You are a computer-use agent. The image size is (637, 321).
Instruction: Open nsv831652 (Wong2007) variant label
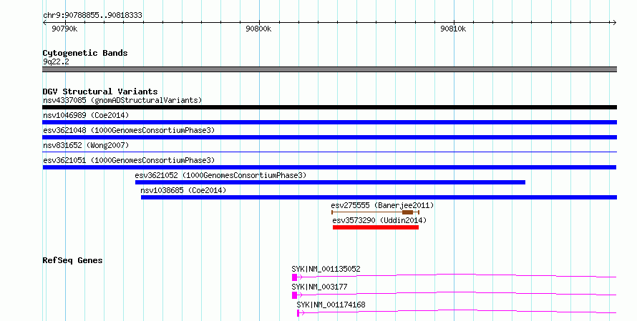click(x=86, y=145)
